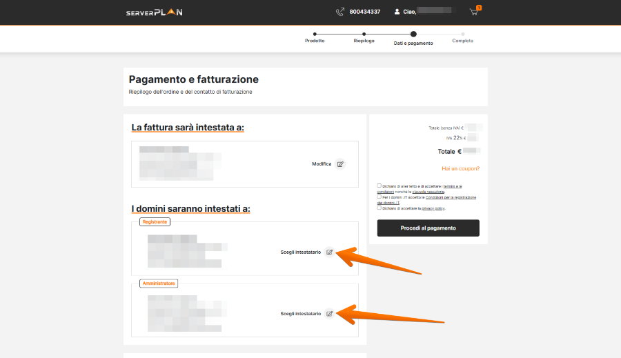This screenshot has height=358, width=621.
Task: Open the user account icon
Action: [397, 12]
